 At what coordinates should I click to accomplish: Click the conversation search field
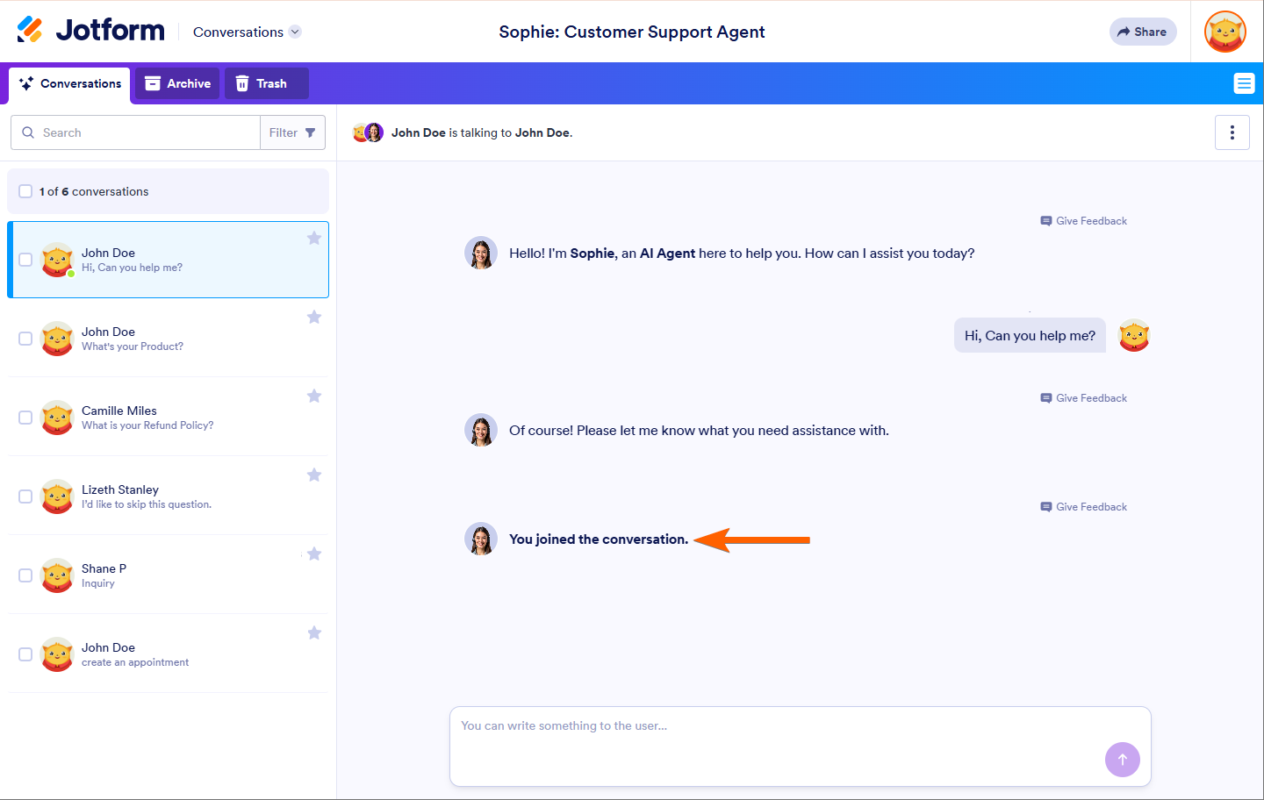click(x=140, y=132)
